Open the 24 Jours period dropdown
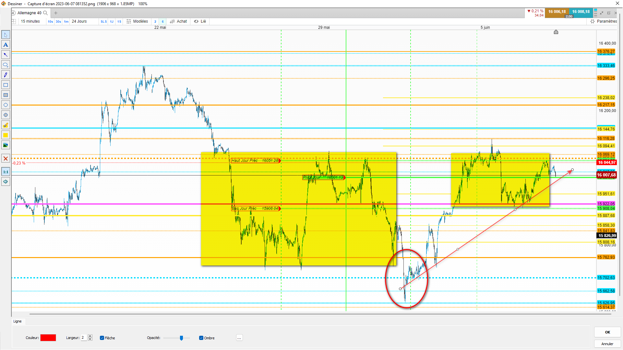The image size is (623, 350). [79, 21]
